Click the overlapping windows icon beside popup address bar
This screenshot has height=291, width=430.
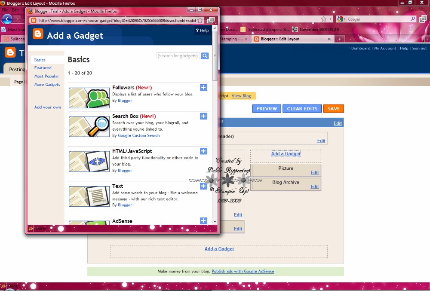(211, 20)
